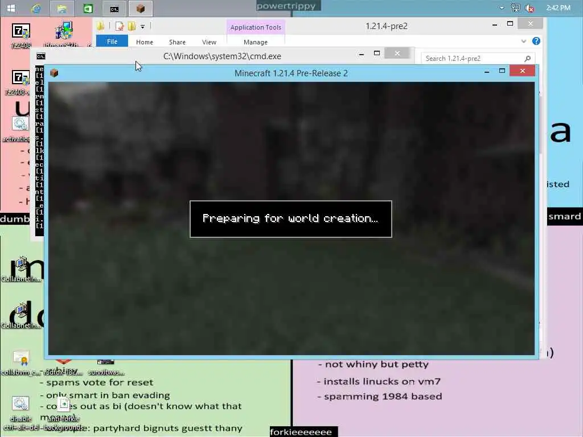Open File Explorer from the taskbar
The height and width of the screenshot is (437, 583).
61,8
